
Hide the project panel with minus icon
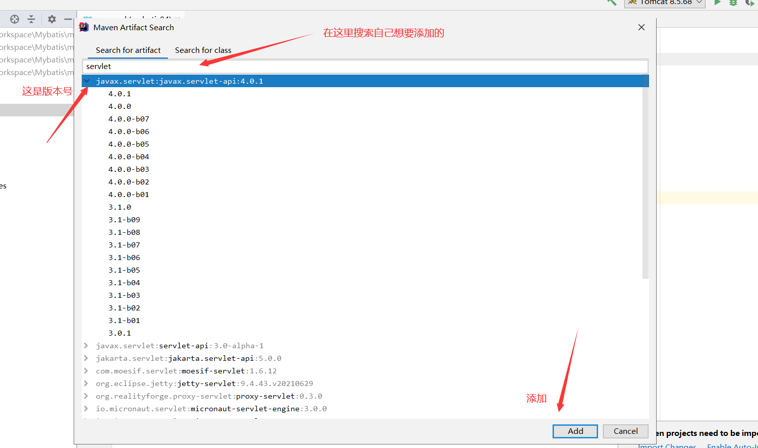pyautogui.click(x=68, y=19)
